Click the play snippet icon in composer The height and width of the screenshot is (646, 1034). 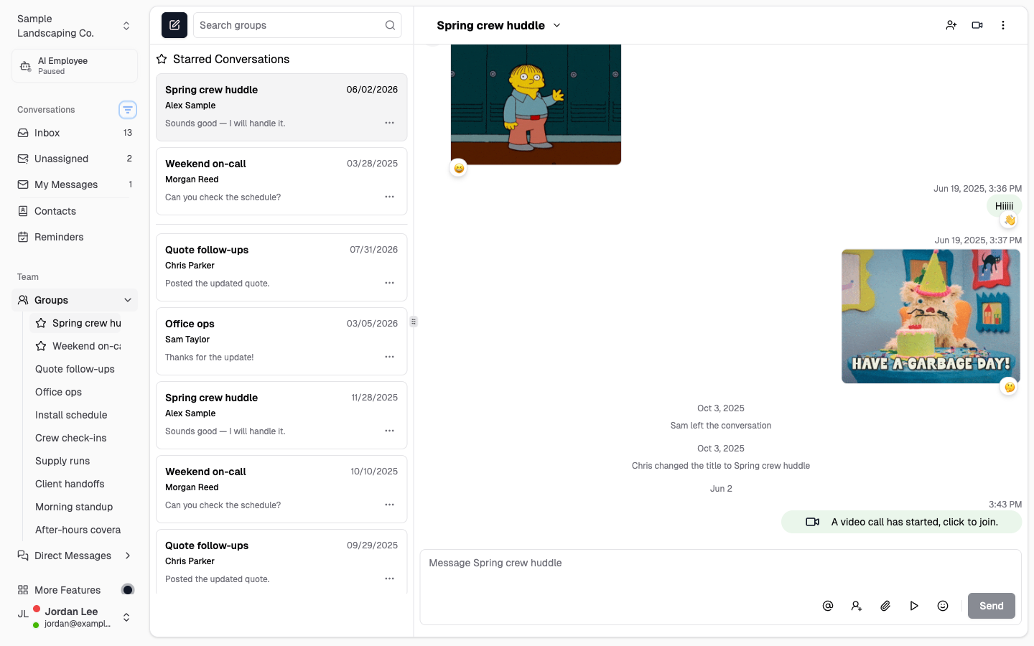coord(914,606)
